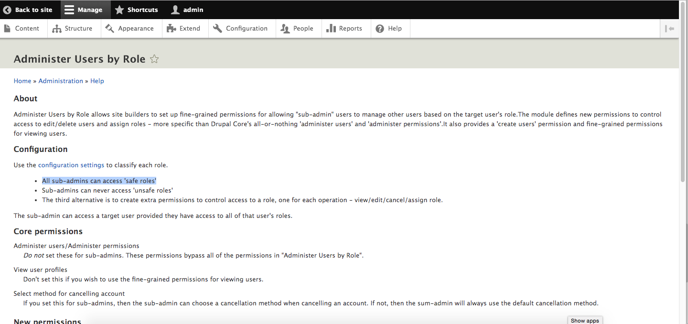This screenshot has height=324, width=688.
Task: Go to the Structure admin section
Action: click(x=73, y=29)
